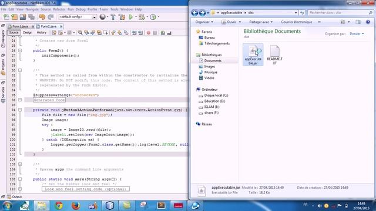Open the Debug Project dropdown arrow
The image size is (376, 211).
[147, 17]
